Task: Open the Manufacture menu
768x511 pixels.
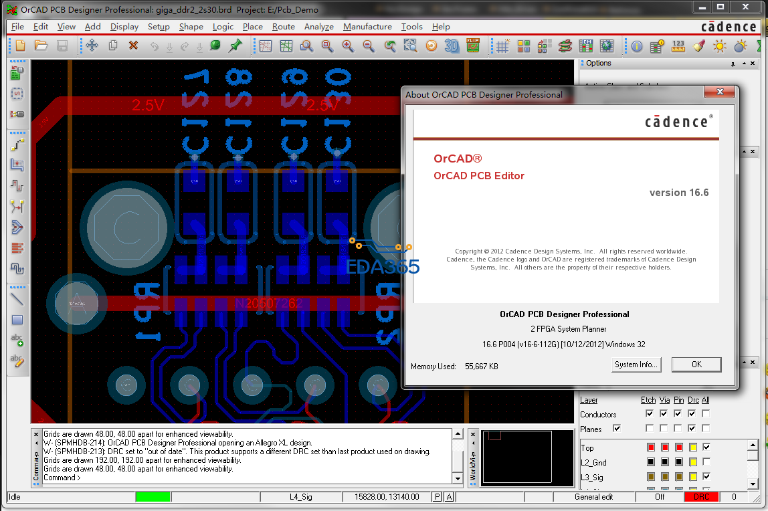Action: click(367, 27)
